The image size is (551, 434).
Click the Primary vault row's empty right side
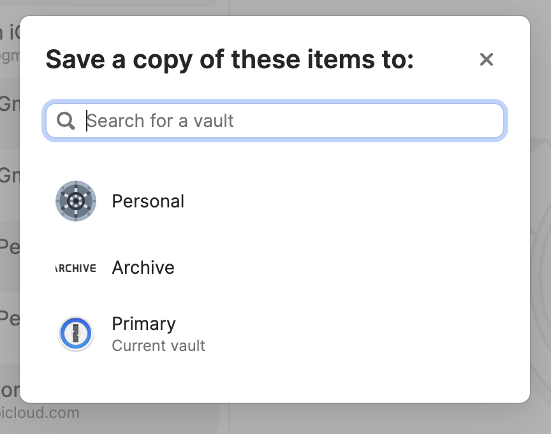click(x=383, y=334)
